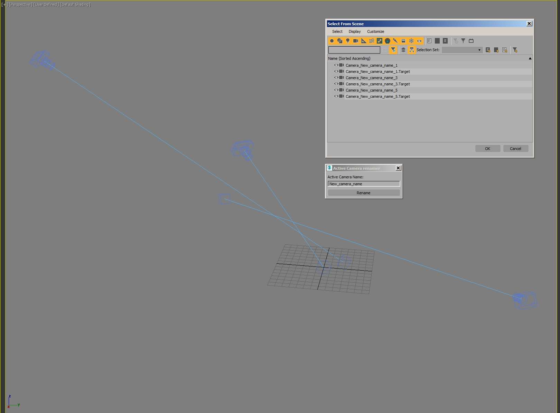Screen dimensions: 560x413
Task: Toggle visibility of Camera_New_camera_name_3.Target
Action: click(x=336, y=84)
